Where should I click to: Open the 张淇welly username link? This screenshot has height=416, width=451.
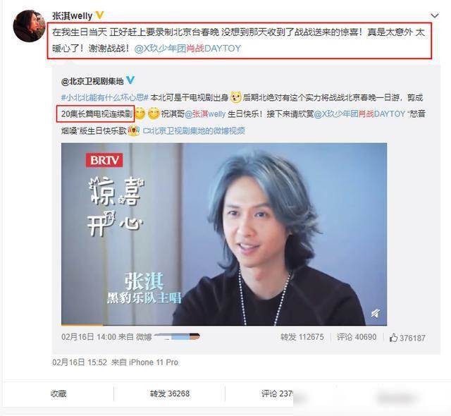[72, 16]
